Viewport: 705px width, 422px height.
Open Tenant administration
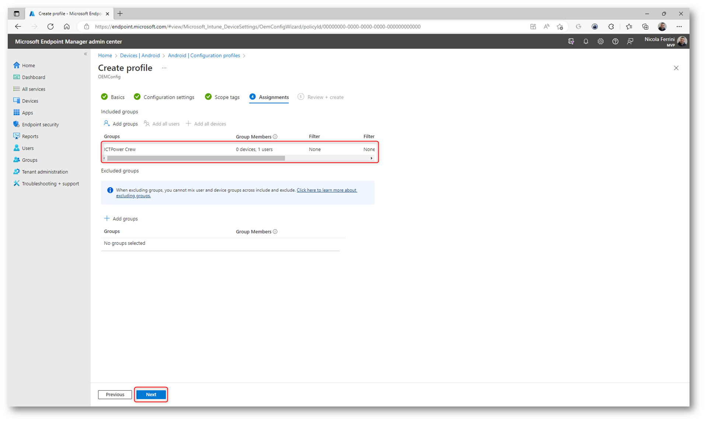[x=41, y=172]
